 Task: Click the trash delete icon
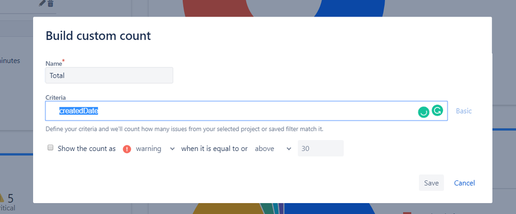[x=50, y=3]
